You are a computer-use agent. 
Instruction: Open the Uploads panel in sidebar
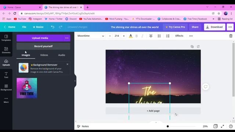click(6, 63)
